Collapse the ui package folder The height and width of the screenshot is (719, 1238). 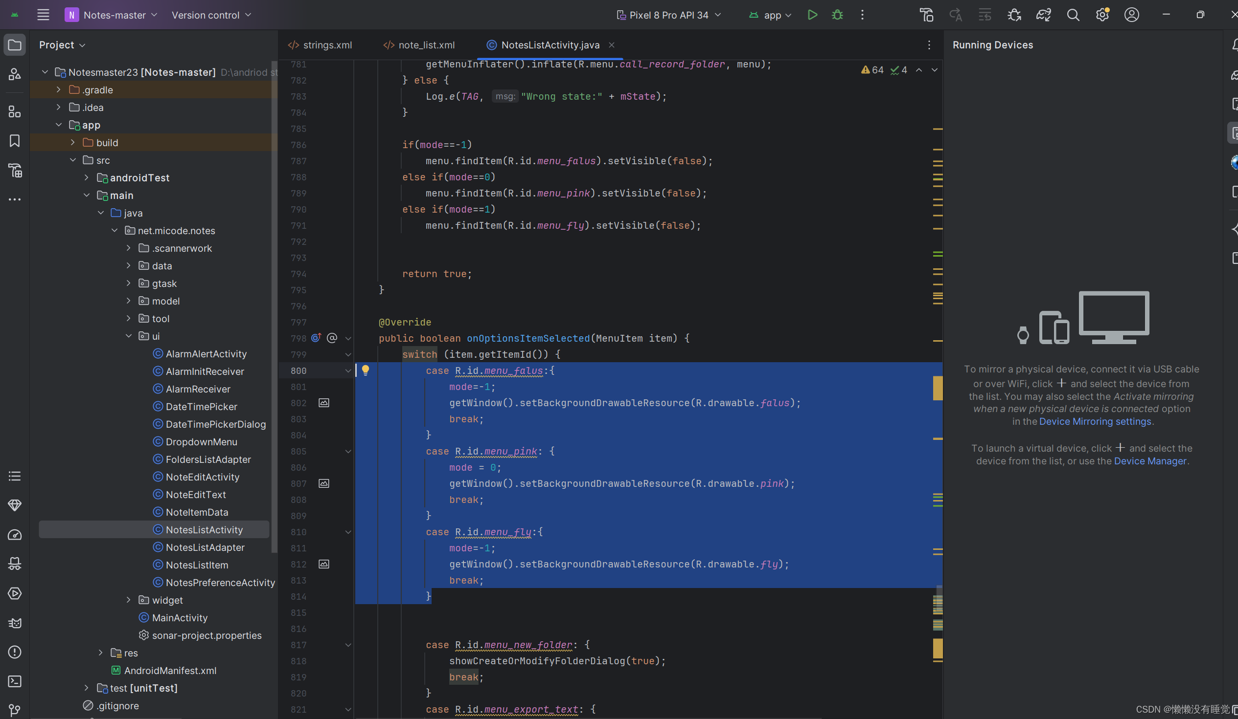coord(128,336)
